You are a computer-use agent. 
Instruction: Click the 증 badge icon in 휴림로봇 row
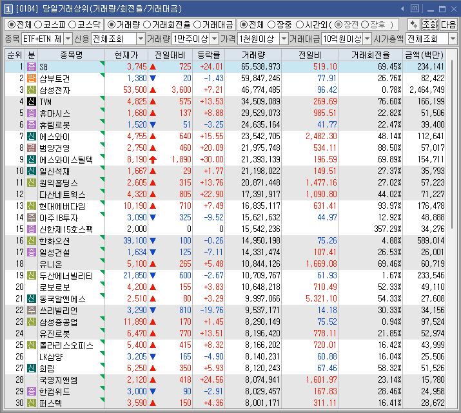(x=32, y=124)
